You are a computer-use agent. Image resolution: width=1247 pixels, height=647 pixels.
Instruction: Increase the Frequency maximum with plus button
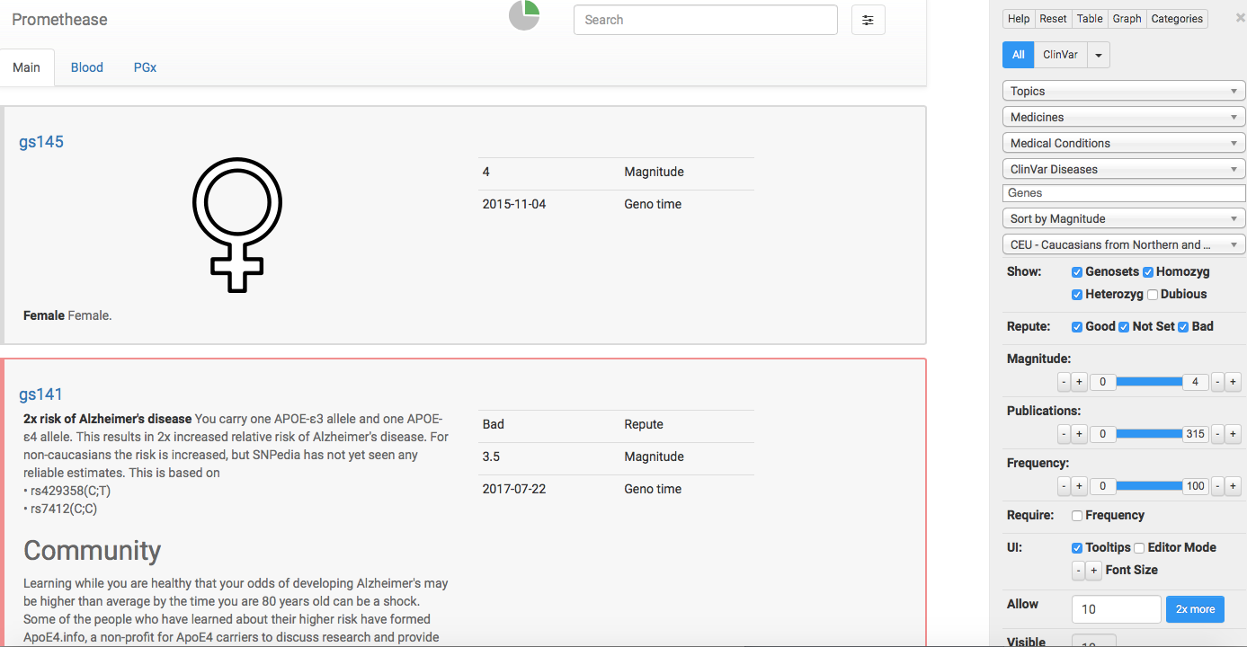[x=1234, y=486]
